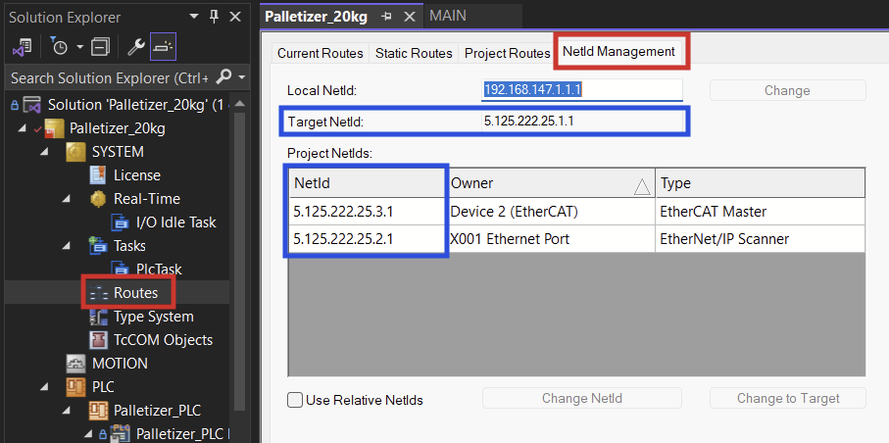This screenshot has height=443, width=889.
Task: Collapse the Tasks node
Action: 67,246
